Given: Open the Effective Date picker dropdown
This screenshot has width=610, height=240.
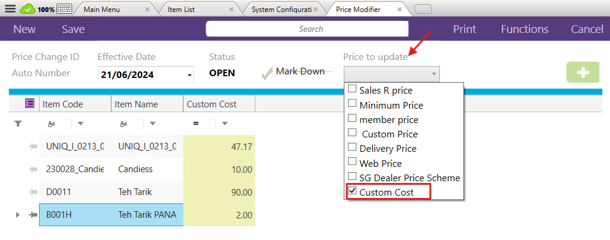Looking at the screenshot, I should click(190, 75).
